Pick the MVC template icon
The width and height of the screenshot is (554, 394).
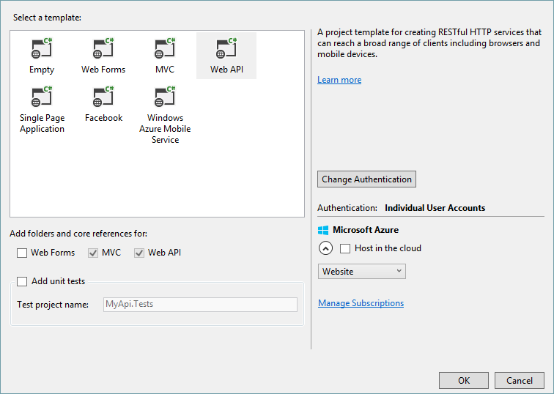[165, 48]
